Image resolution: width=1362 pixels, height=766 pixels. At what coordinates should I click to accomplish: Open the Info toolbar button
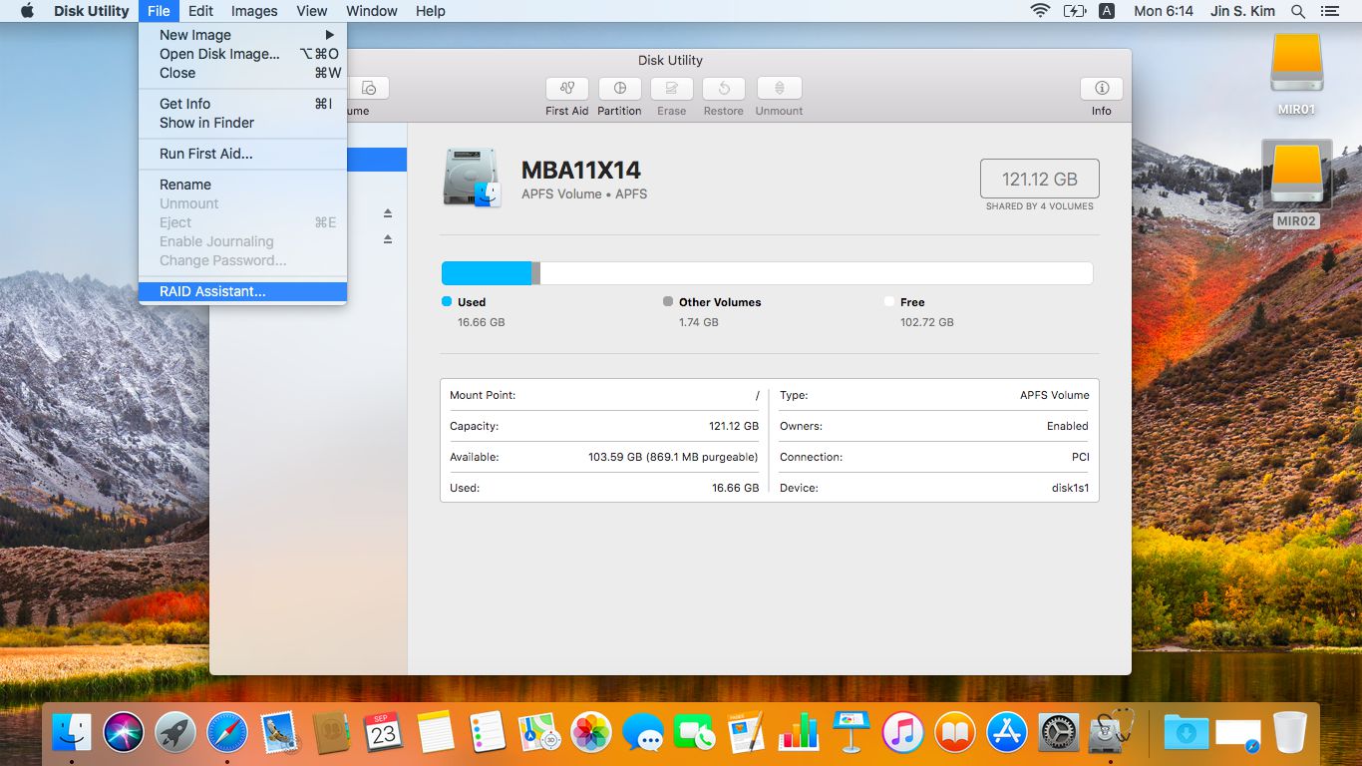[x=1101, y=88]
